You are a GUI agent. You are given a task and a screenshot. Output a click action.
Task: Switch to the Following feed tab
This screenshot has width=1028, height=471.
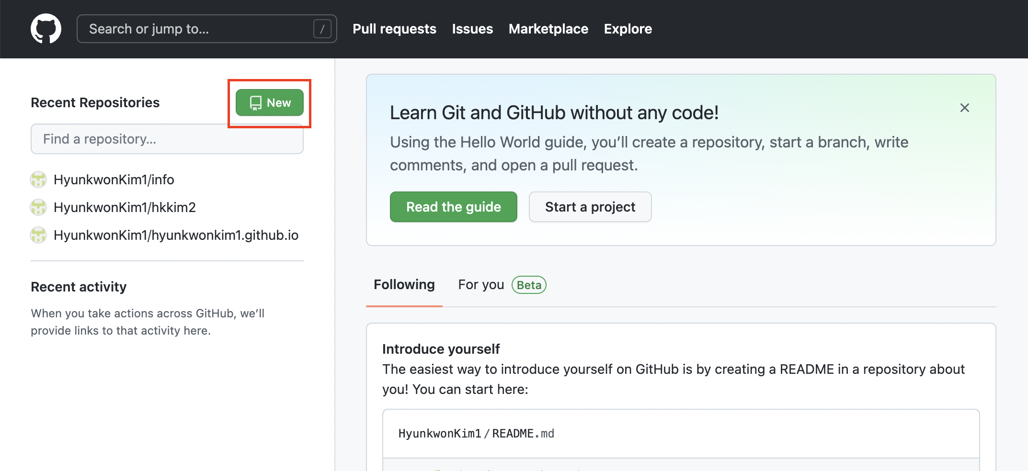click(404, 285)
